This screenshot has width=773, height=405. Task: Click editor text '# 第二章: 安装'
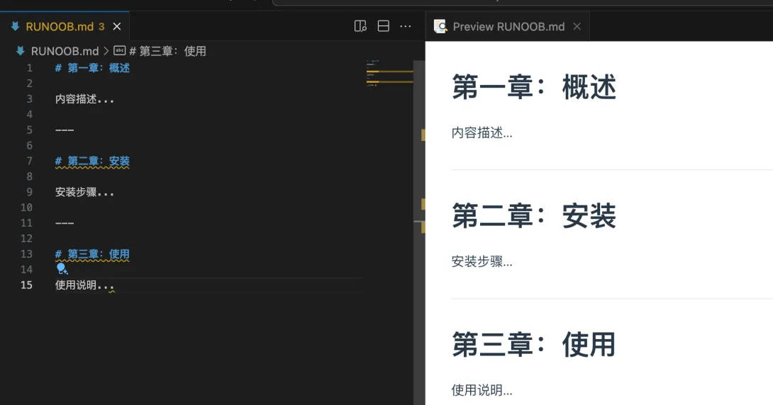coord(92,161)
